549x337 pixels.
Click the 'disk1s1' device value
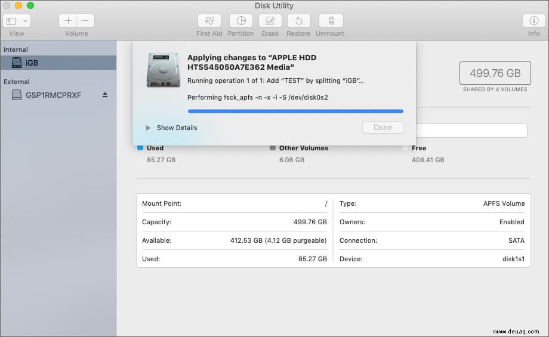[x=513, y=259]
